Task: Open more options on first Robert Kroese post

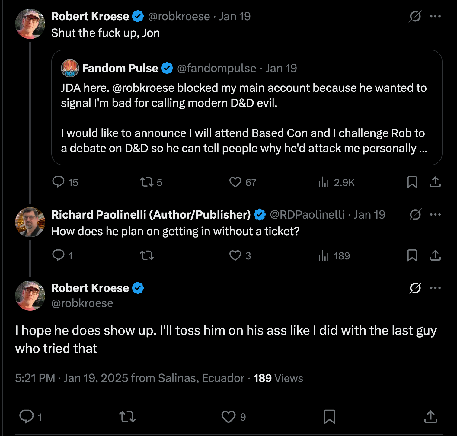Action: coord(435,16)
